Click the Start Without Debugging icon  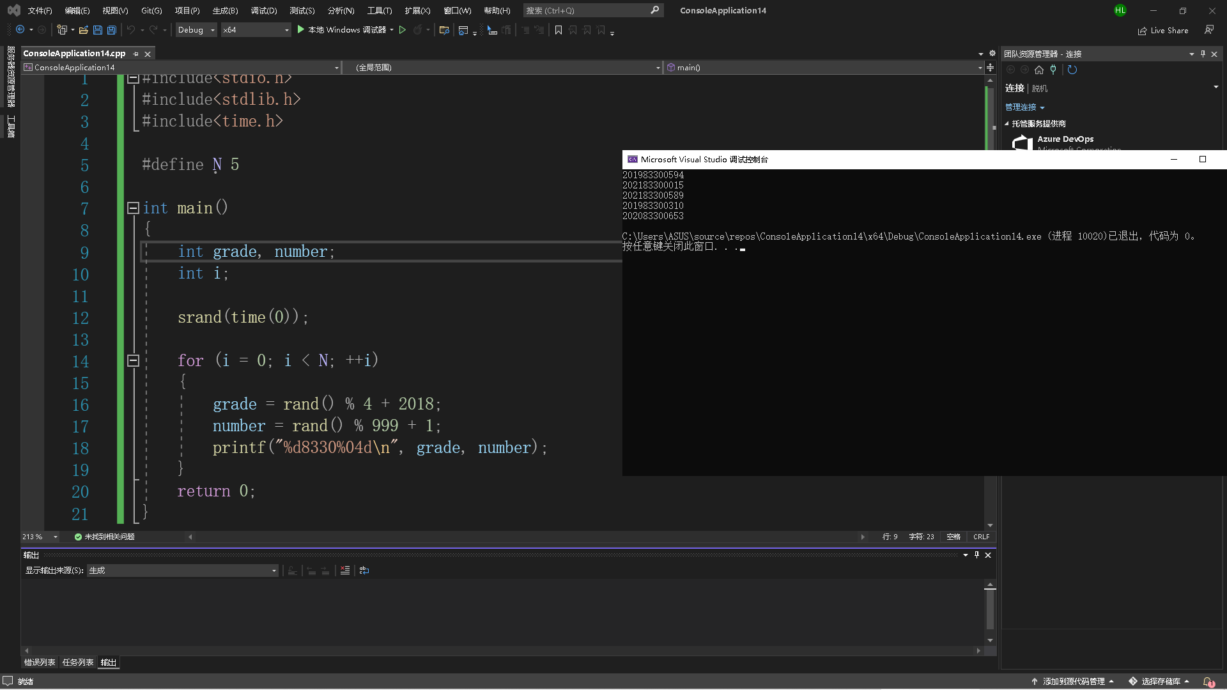tap(403, 30)
